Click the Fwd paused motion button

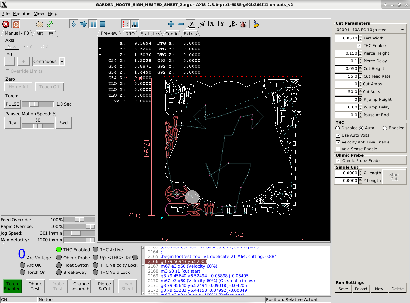pyautogui.click(x=63, y=123)
